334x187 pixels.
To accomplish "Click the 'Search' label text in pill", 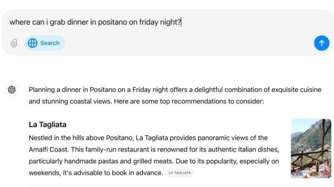I will pyautogui.click(x=50, y=43).
